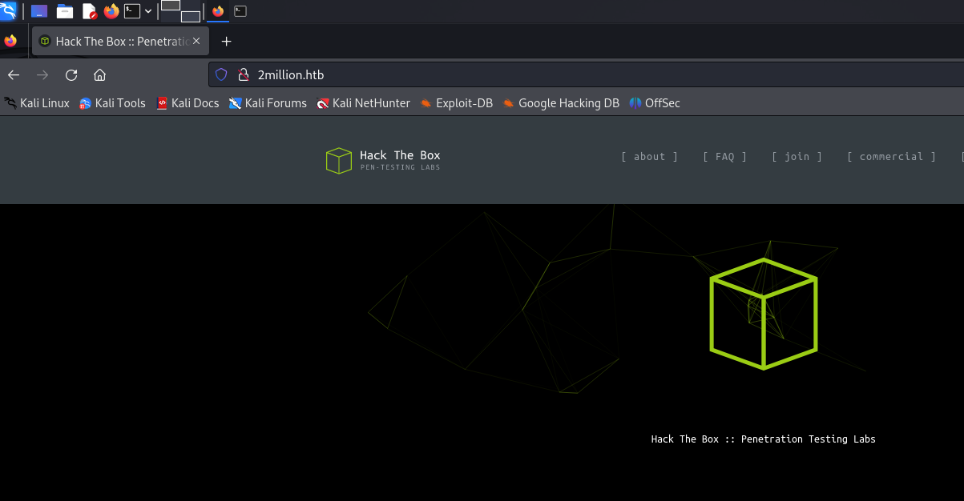This screenshot has height=501, width=964.
Task: Open the [ join ] navigation item
Action: (x=797, y=157)
